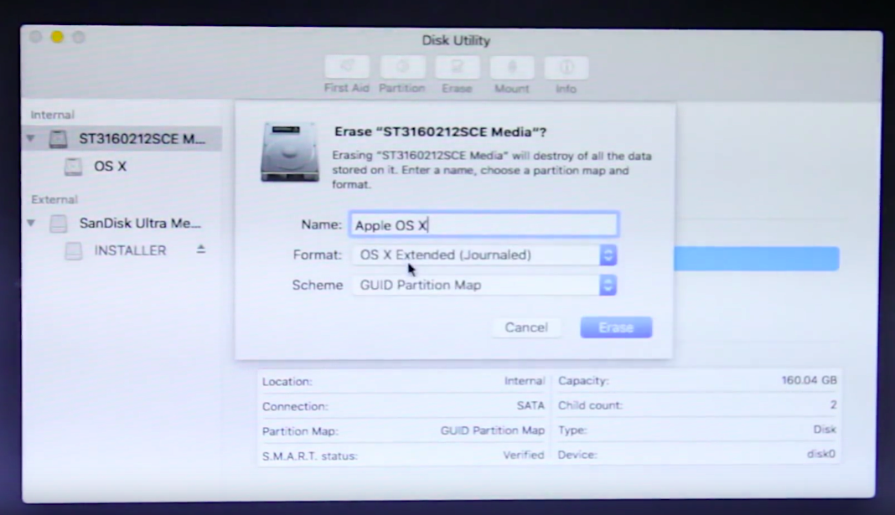Click the Mount toolbar icon

pyautogui.click(x=512, y=67)
